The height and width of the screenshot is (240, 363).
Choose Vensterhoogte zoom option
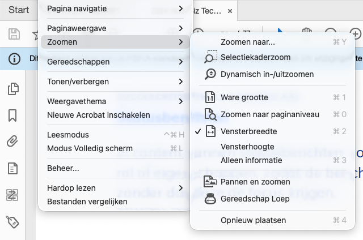click(x=272, y=147)
